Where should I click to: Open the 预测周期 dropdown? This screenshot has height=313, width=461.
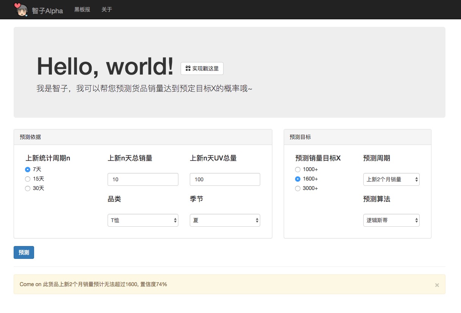(391, 179)
